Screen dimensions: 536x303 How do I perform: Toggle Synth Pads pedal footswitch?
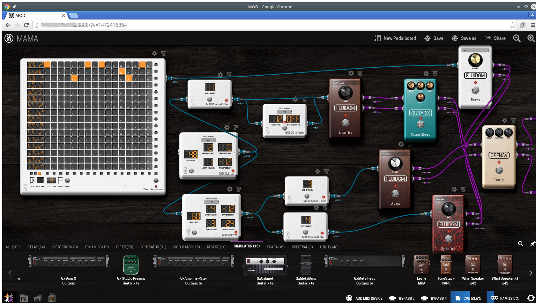pyautogui.click(x=449, y=238)
